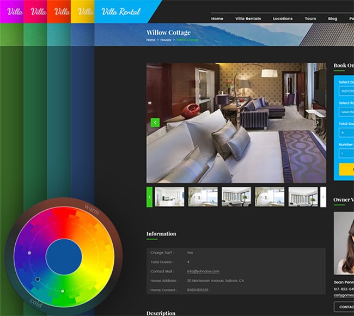Click Home in the breadcrumb trail
Screen dimensions: 354x316
point(150,40)
